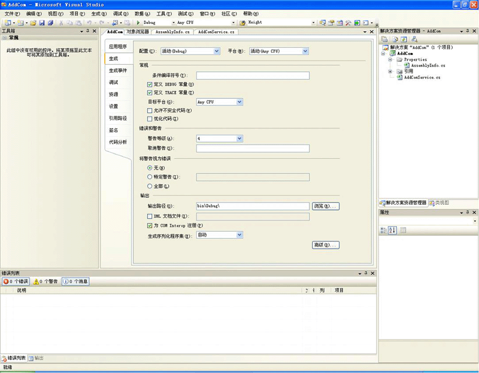The width and height of the screenshot is (479, 373).
Task: Click the Alphabetical sort icon in Properties panel
Action: point(393,231)
